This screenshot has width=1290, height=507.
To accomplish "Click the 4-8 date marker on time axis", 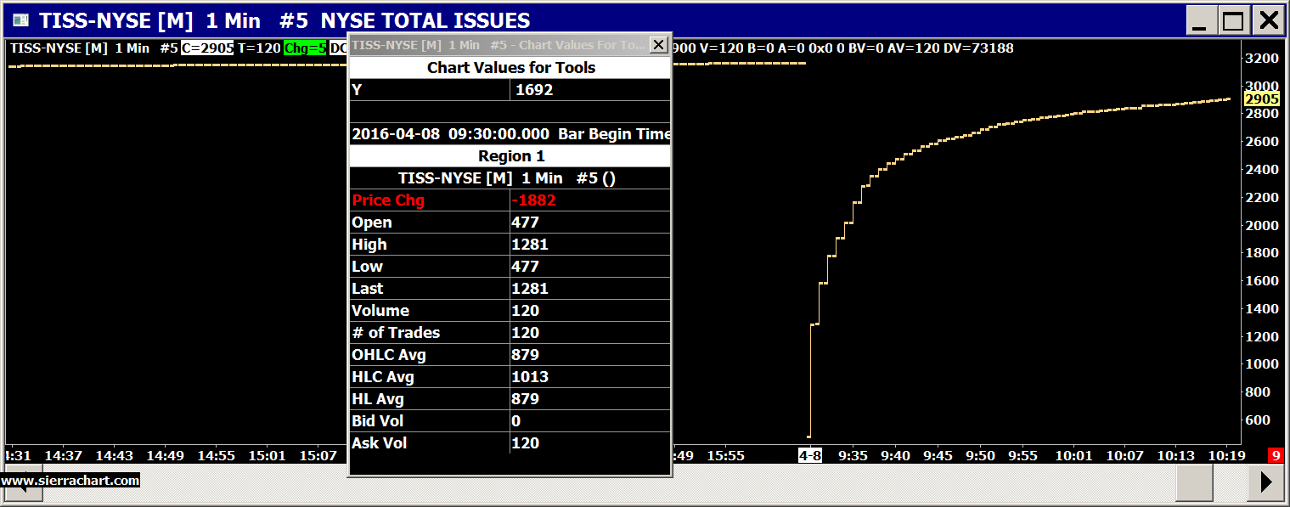I will [811, 456].
